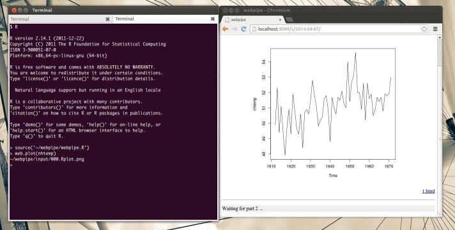
Task: Go back in Chromium browser
Action: (x=225, y=29)
